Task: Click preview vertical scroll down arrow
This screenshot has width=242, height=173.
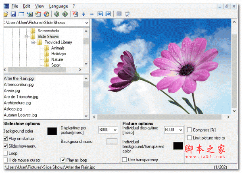Action: pyautogui.click(x=234, y=111)
